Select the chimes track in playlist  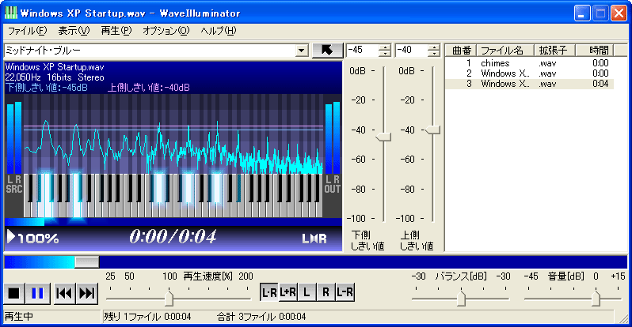coord(530,63)
